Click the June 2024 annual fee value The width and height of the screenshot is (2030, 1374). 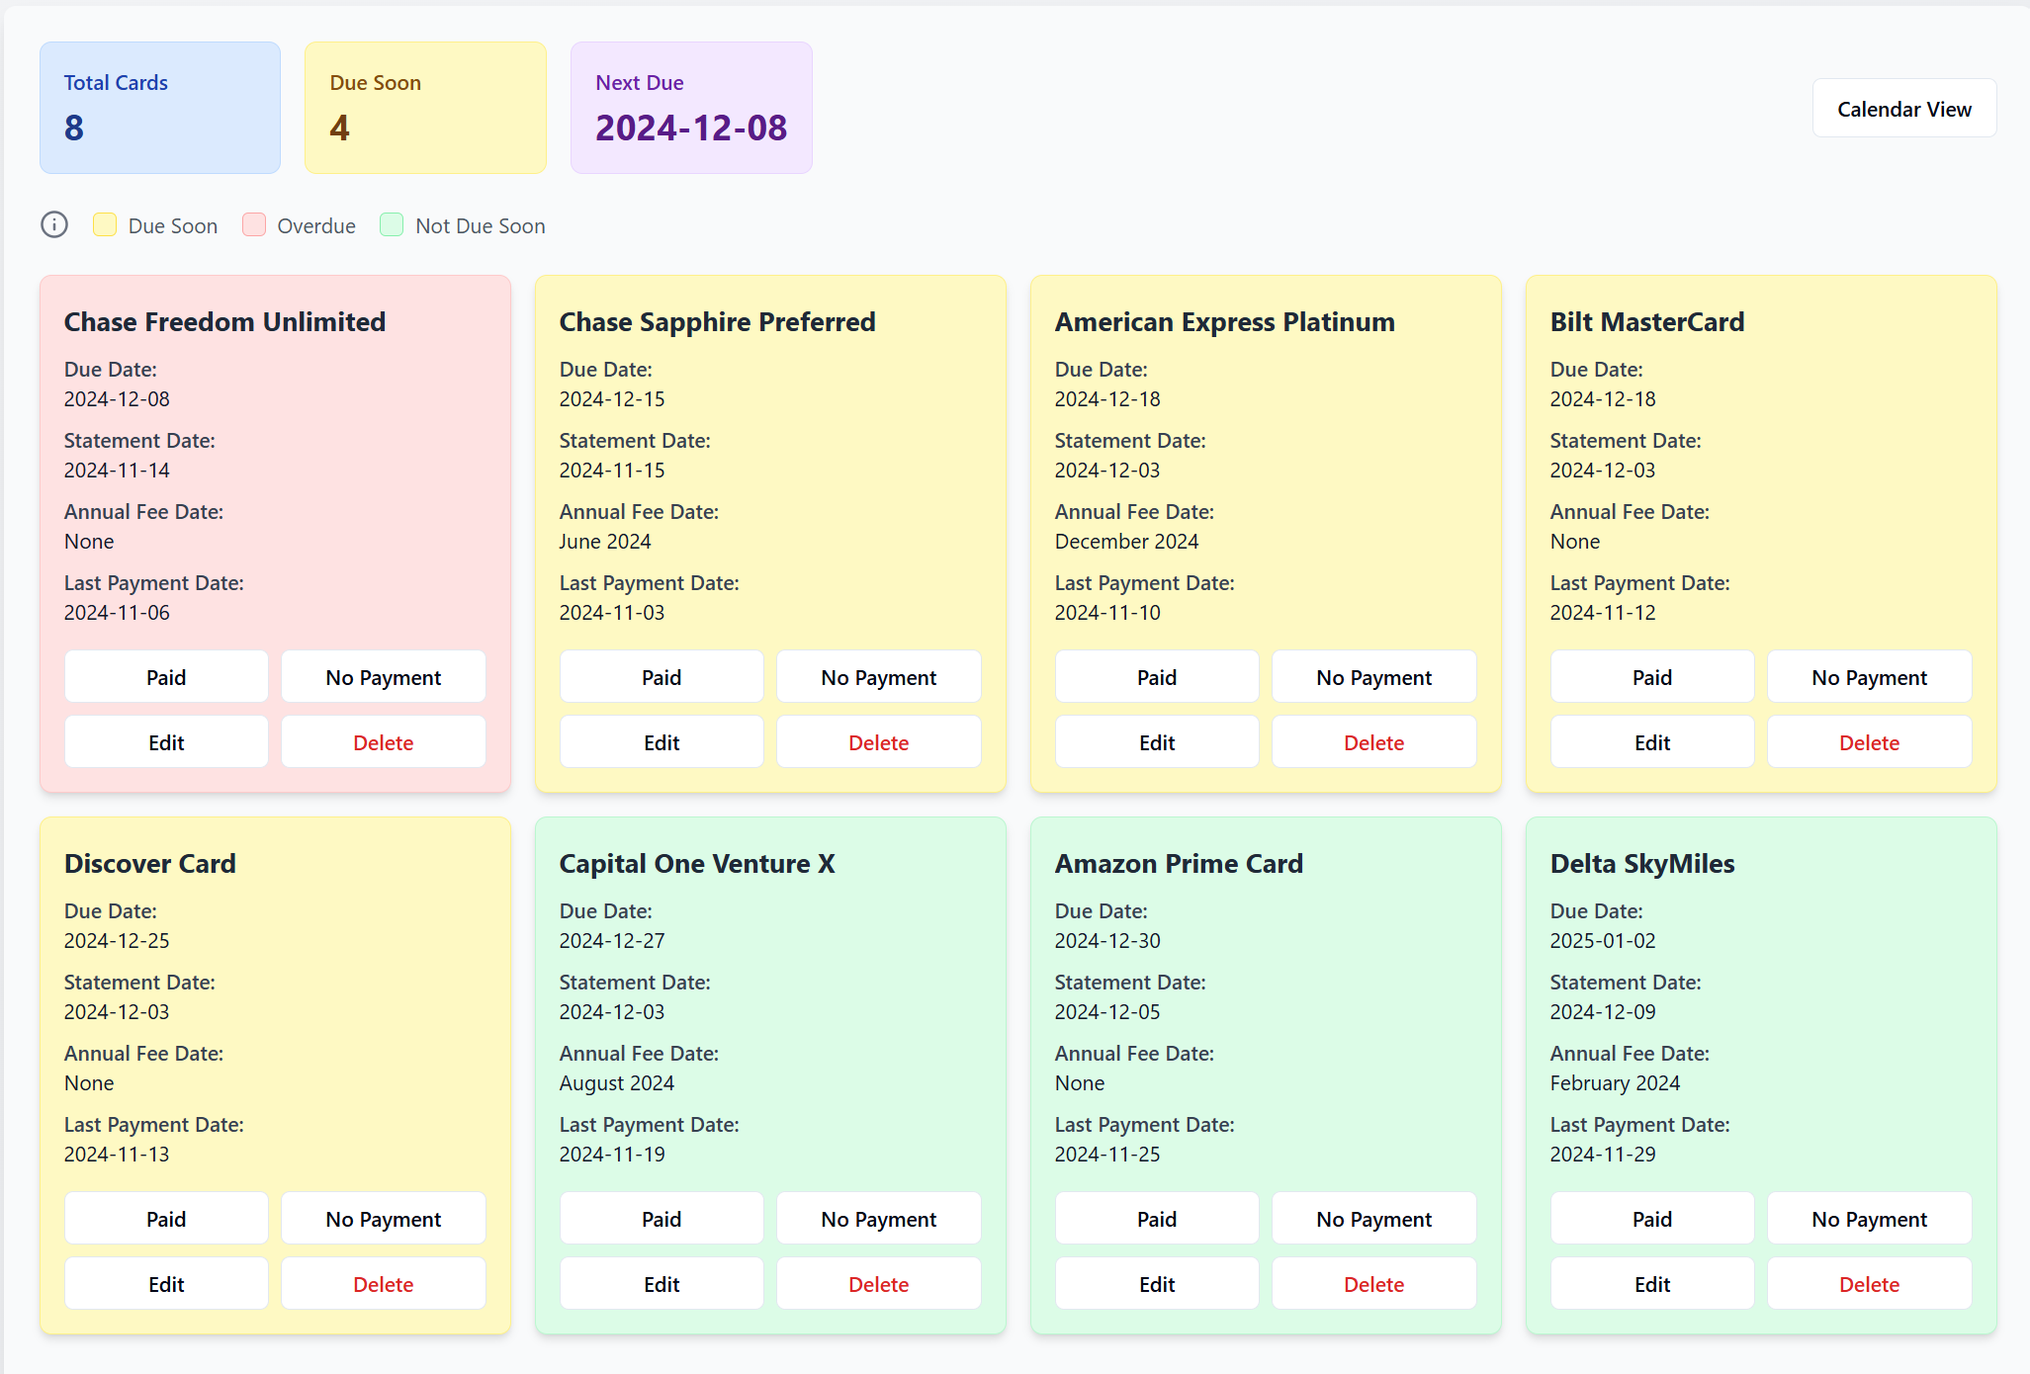605,542
